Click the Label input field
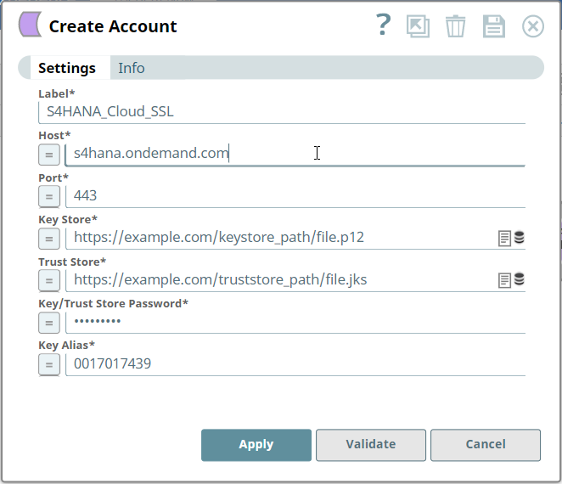This screenshot has height=484, width=562. pos(282,112)
